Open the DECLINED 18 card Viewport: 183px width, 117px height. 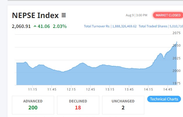78,105
